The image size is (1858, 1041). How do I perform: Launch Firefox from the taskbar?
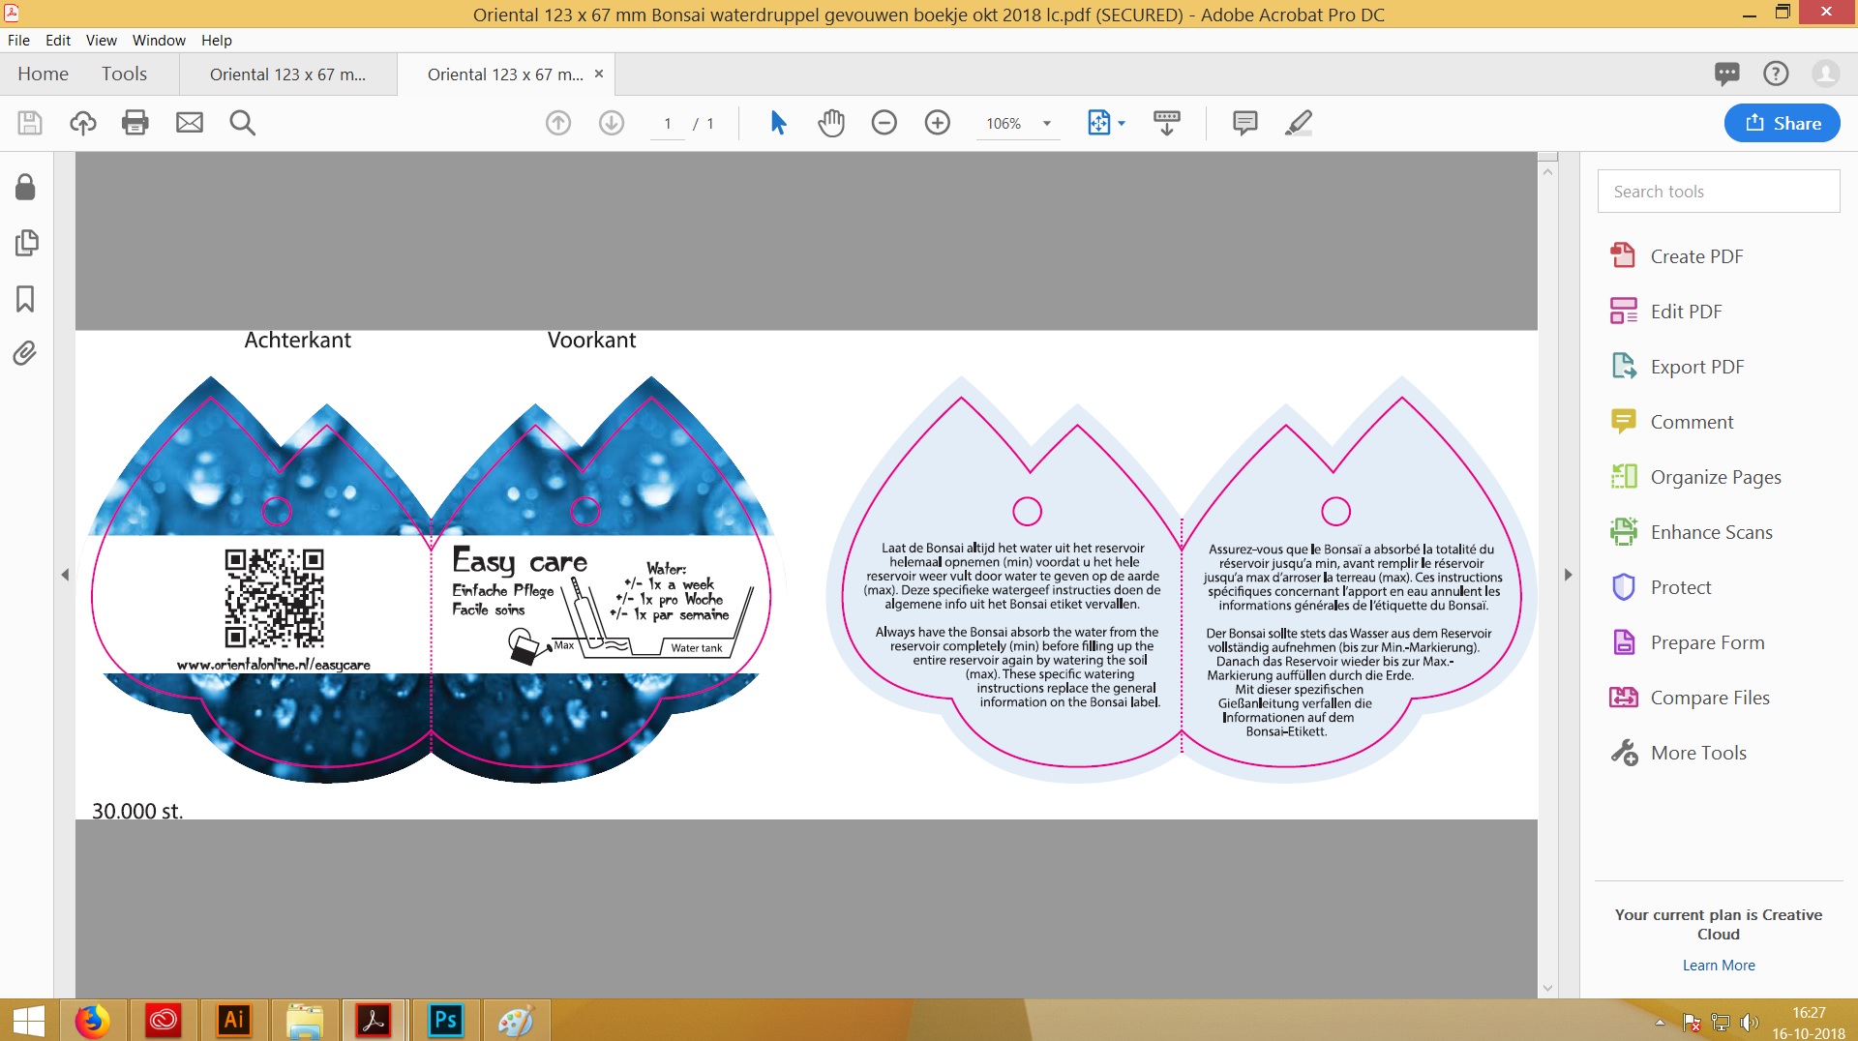(92, 1021)
